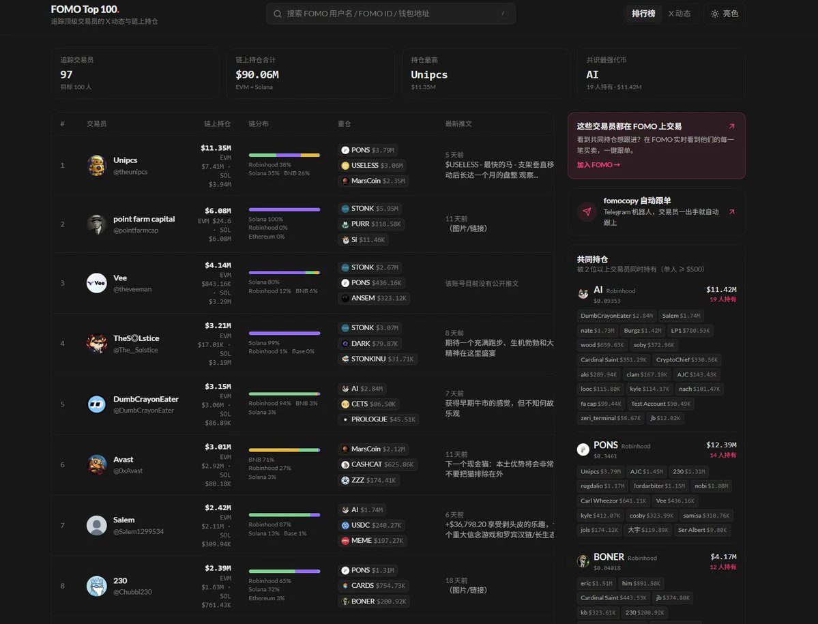Open Unipcs PONS $3.79M holding chip

point(368,150)
